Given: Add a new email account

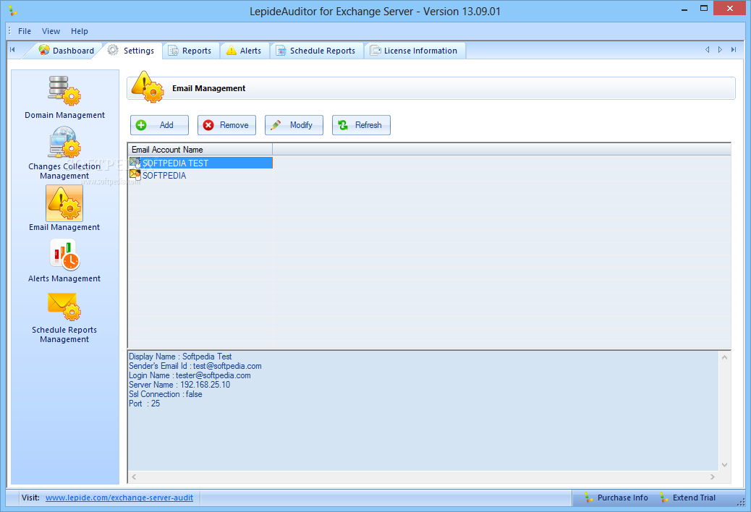Looking at the screenshot, I should point(159,125).
